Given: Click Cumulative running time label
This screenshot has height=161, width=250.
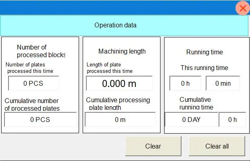Looking at the screenshot, I should pos(196,103).
